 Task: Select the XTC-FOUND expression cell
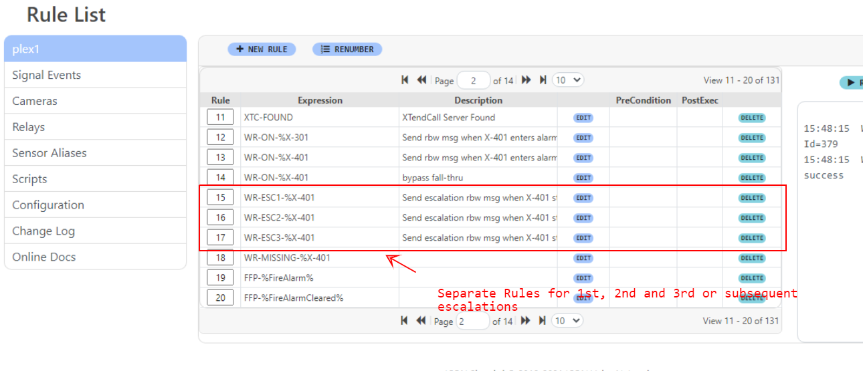[x=320, y=117]
